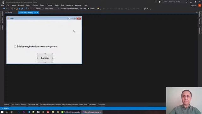Open Visual Studio Code from taskbar
This screenshot has height=114, width=202.
pos(29,112)
